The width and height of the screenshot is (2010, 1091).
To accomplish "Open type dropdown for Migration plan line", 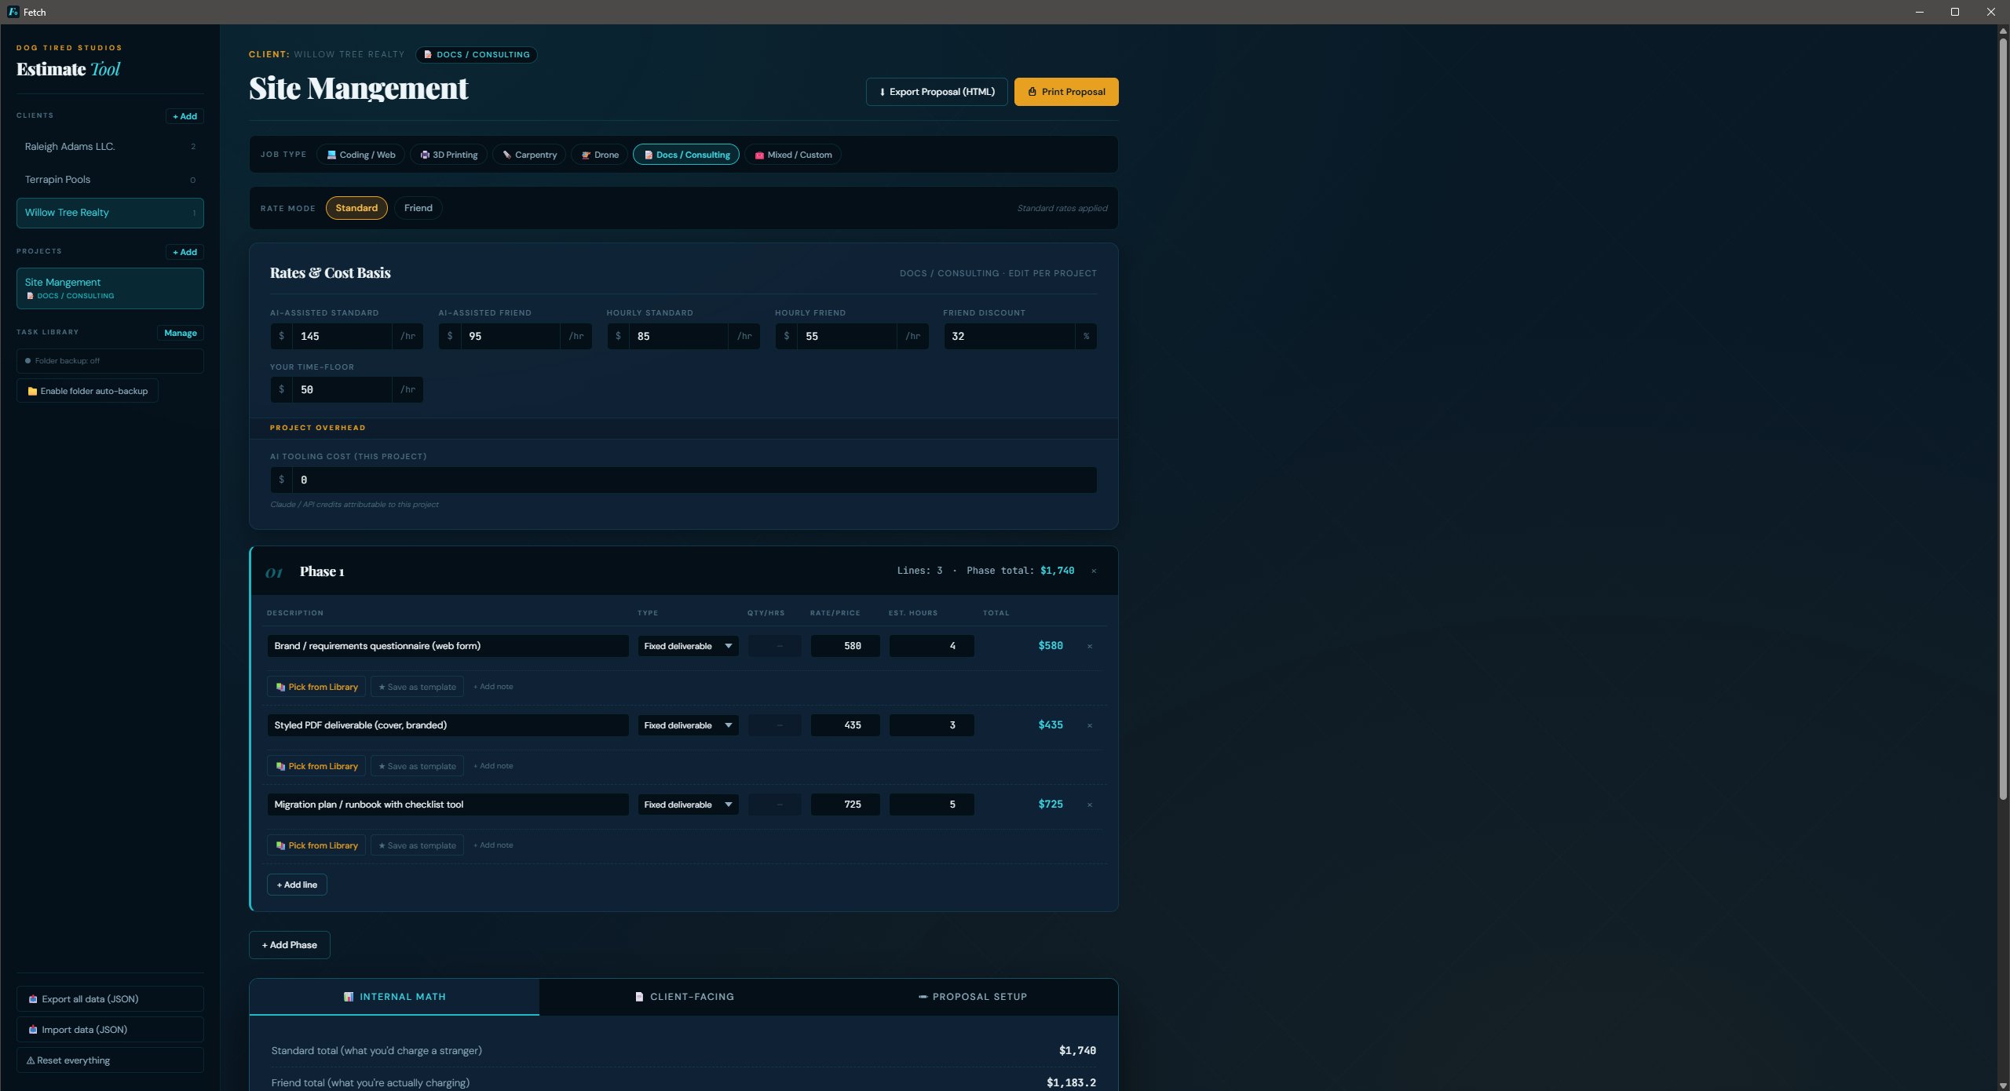I will [688, 805].
